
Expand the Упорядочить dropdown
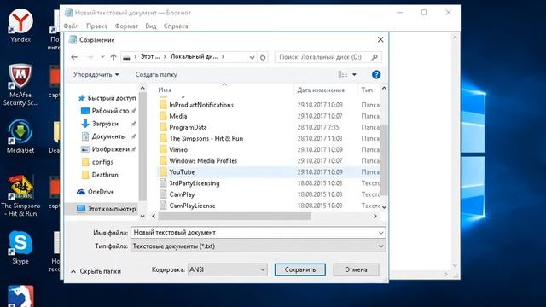tap(96, 74)
